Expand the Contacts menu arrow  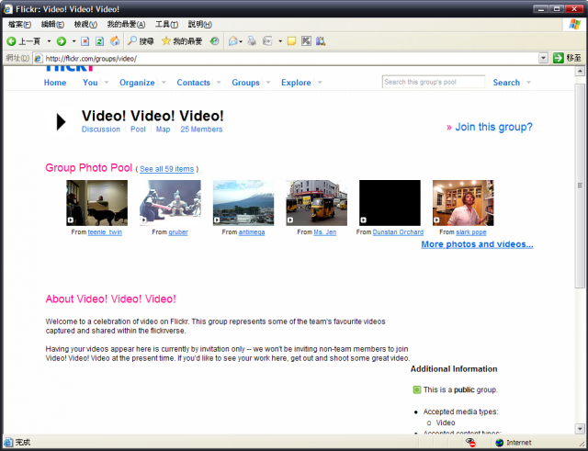219,83
